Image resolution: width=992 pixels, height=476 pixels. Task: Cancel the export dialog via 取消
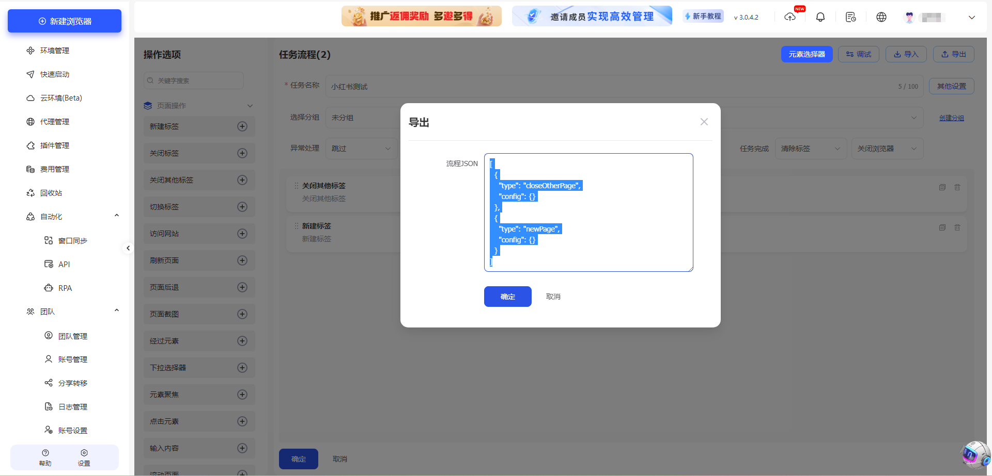553,297
